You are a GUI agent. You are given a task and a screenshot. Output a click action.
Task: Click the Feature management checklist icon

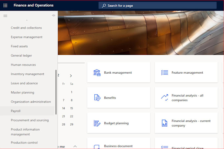[164, 73]
